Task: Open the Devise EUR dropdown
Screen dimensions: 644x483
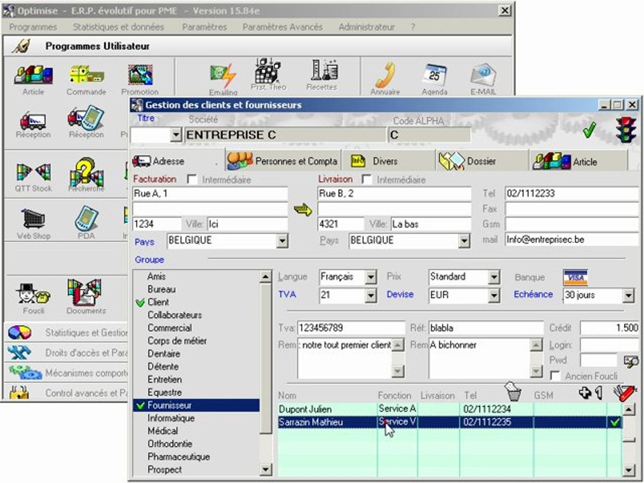Action: (494, 295)
